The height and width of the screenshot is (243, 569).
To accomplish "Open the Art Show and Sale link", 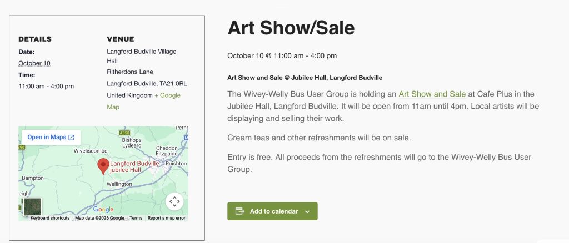I will [x=432, y=94].
